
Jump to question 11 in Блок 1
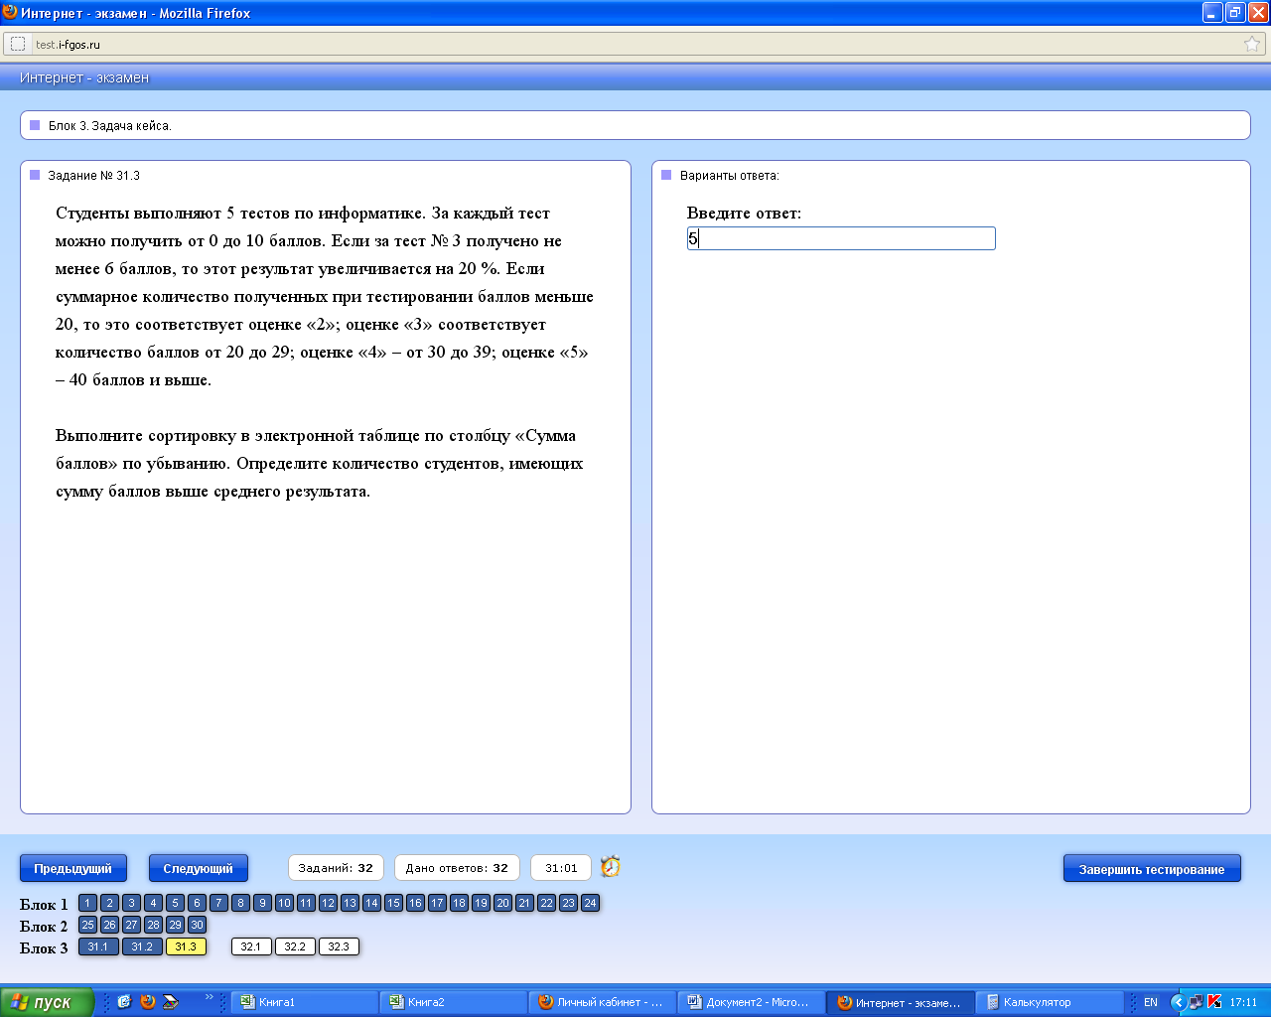[306, 903]
